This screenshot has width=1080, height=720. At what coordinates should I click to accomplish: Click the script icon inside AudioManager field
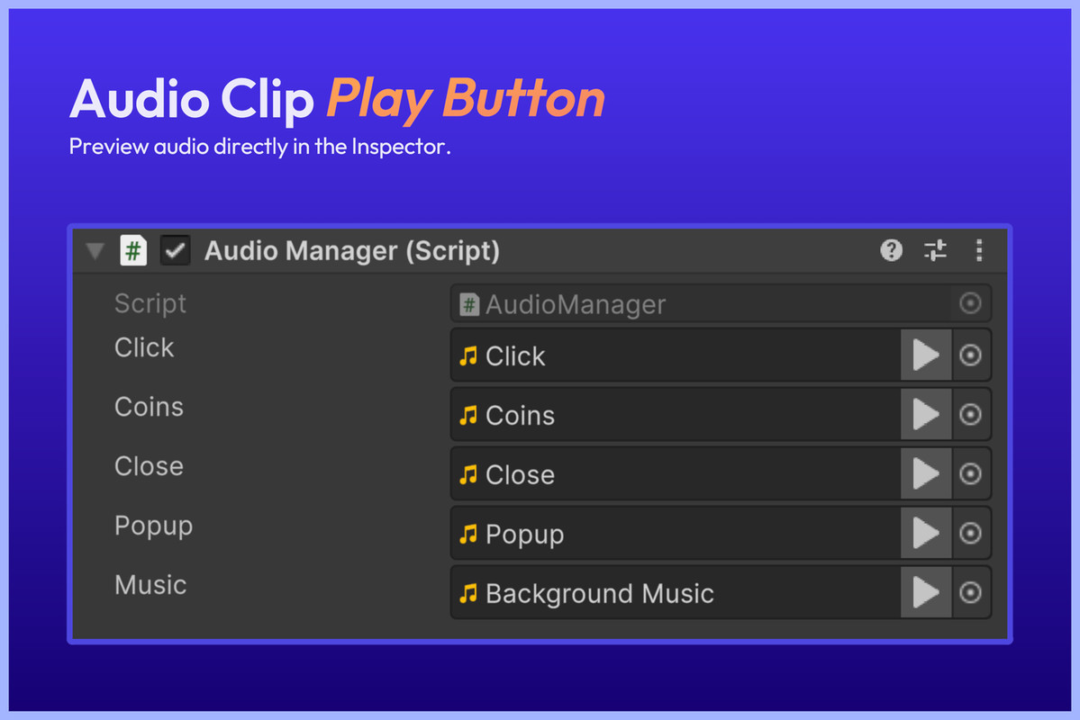(x=469, y=304)
